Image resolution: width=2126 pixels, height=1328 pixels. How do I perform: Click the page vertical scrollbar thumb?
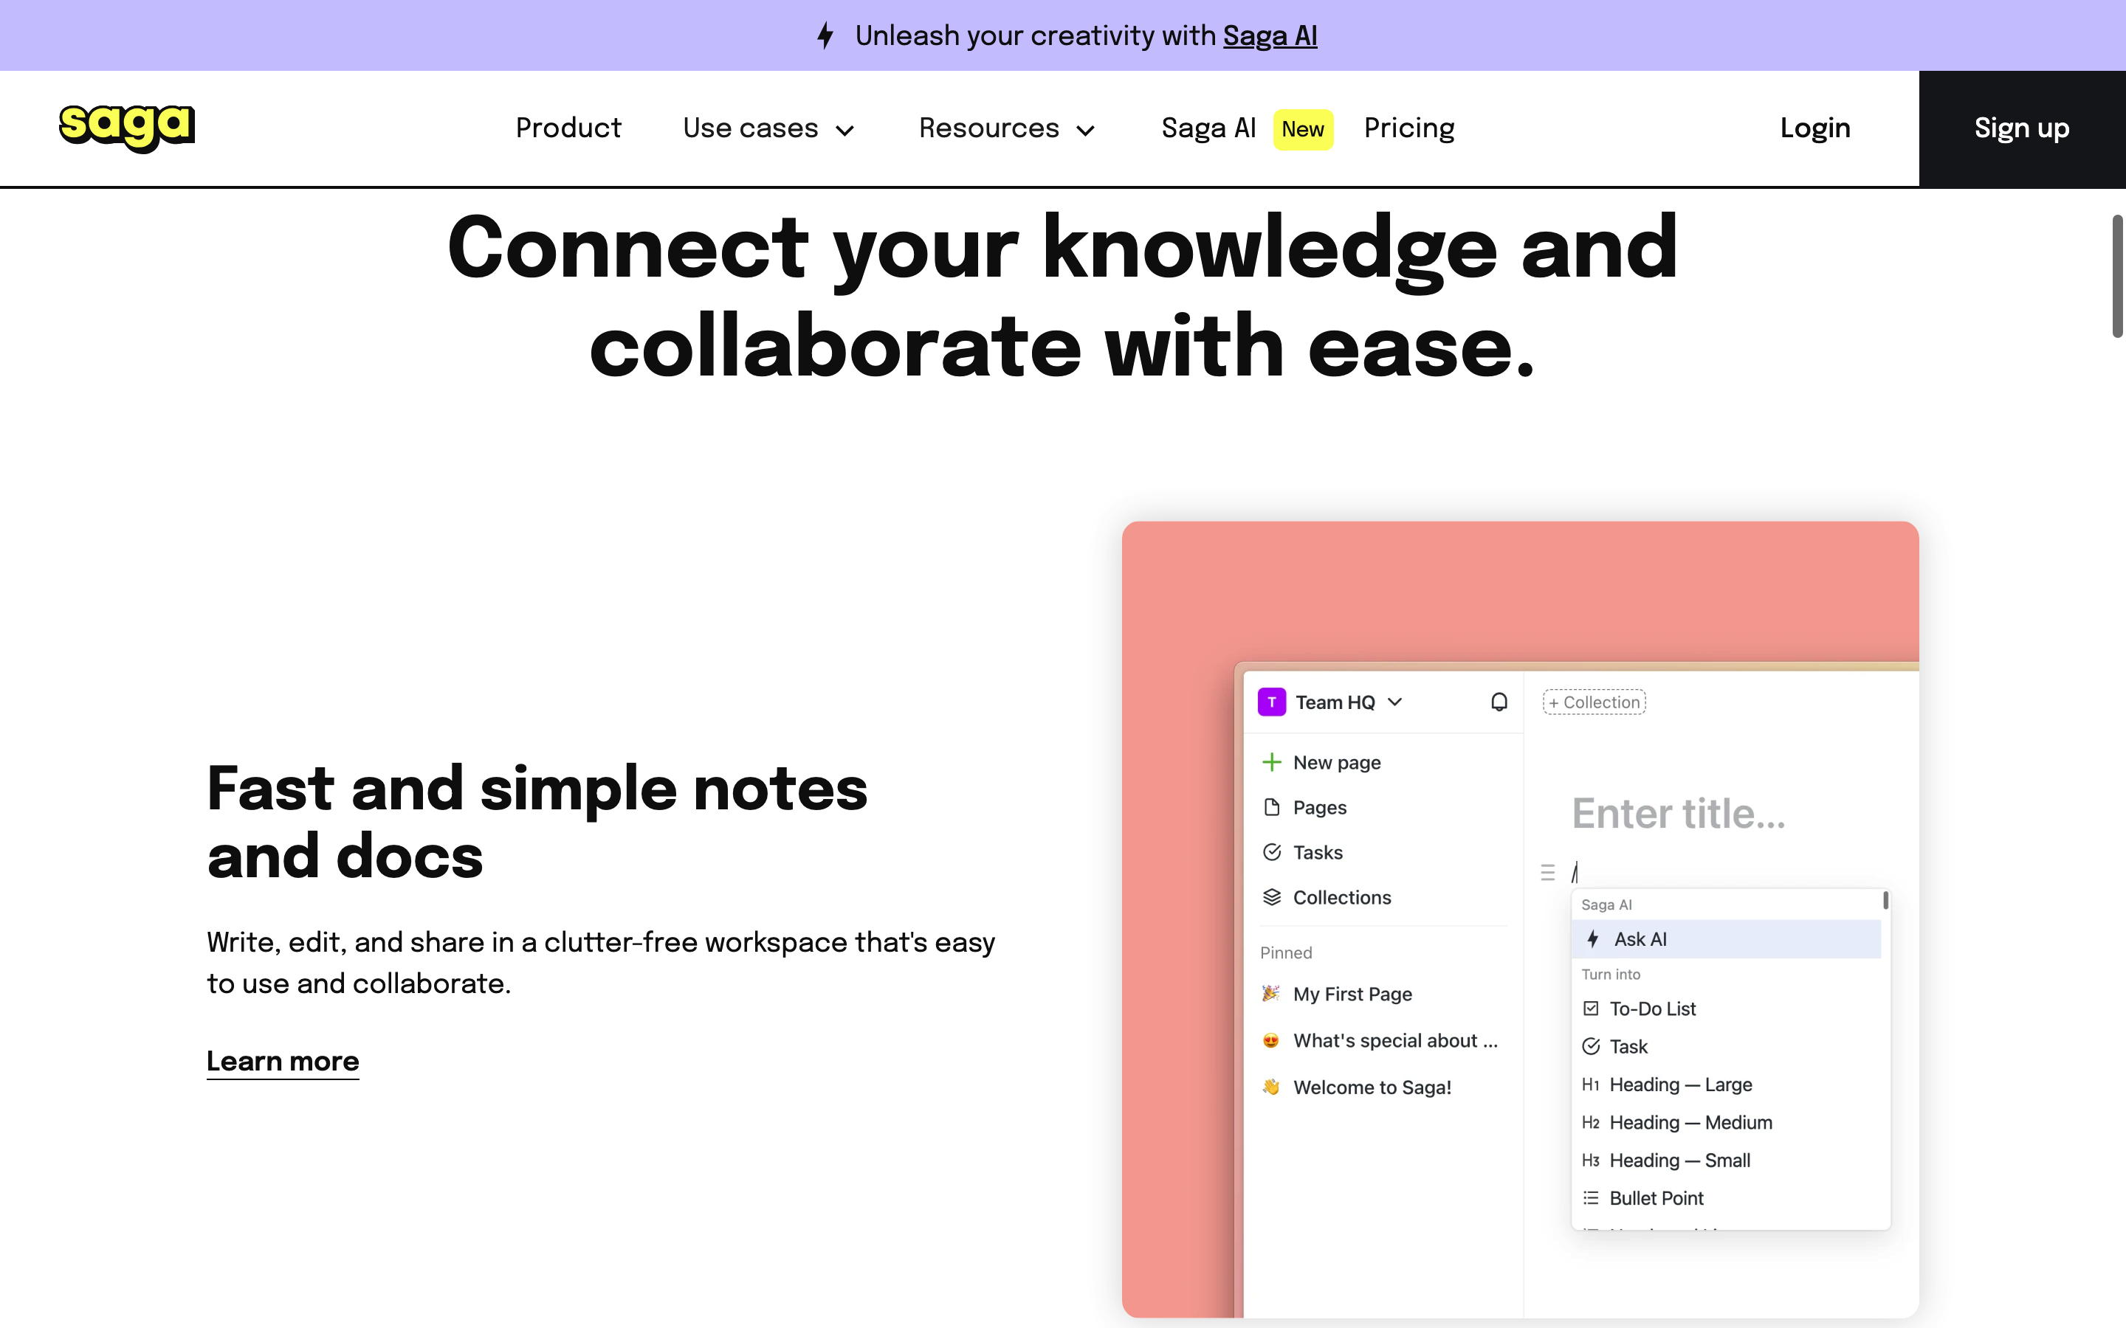click(x=2117, y=276)
